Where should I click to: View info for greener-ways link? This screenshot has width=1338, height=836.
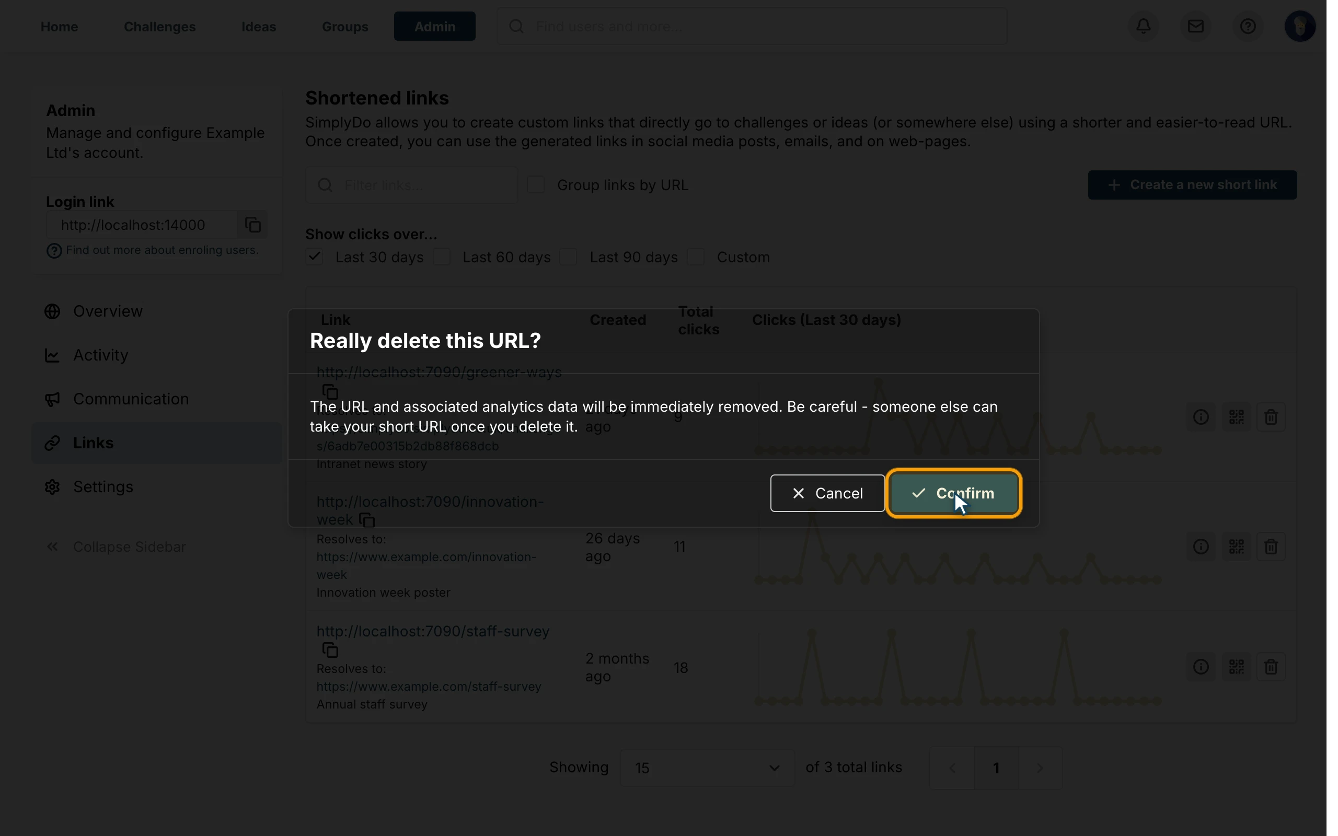click(1201, 417)
